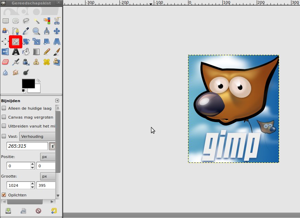Screen dimensions: 300x218
Task: Select the Paintbrush tool
Action: (57, 51)
